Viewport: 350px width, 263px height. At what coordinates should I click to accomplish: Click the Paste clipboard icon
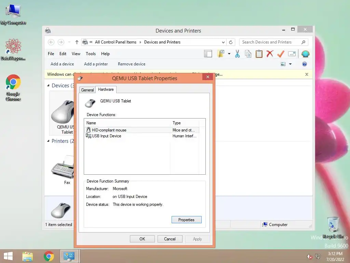[x=259, y=54]
